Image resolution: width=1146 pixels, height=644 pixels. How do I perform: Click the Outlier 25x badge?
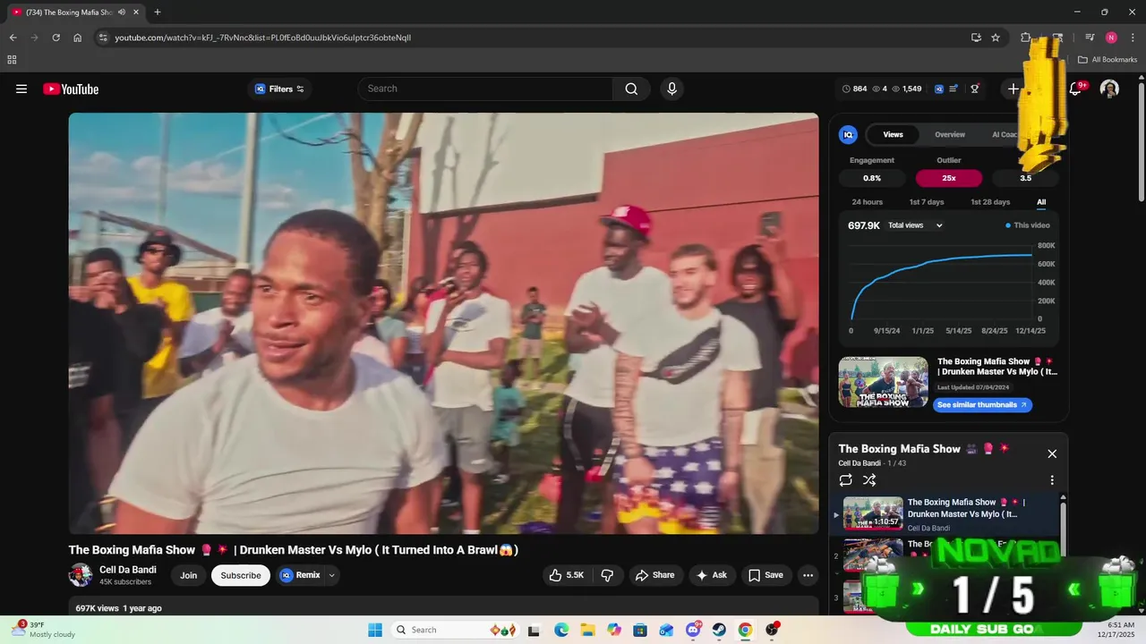949,178
